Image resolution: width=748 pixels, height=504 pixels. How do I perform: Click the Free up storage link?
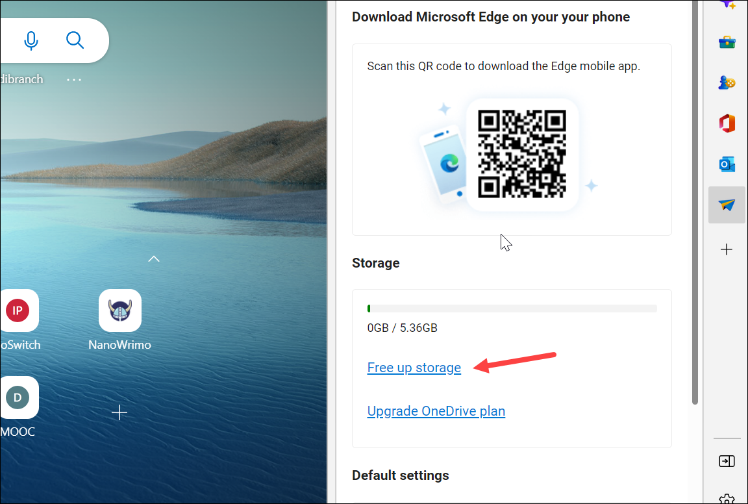coord(414,368)
